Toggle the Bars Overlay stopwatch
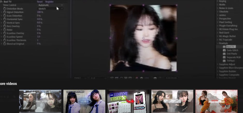Screen dimensions: 243x113 [x=5, y=26]
